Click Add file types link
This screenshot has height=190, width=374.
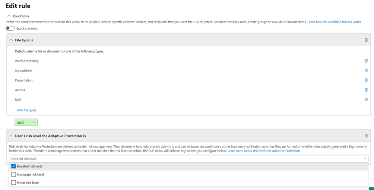coord(26,110)
